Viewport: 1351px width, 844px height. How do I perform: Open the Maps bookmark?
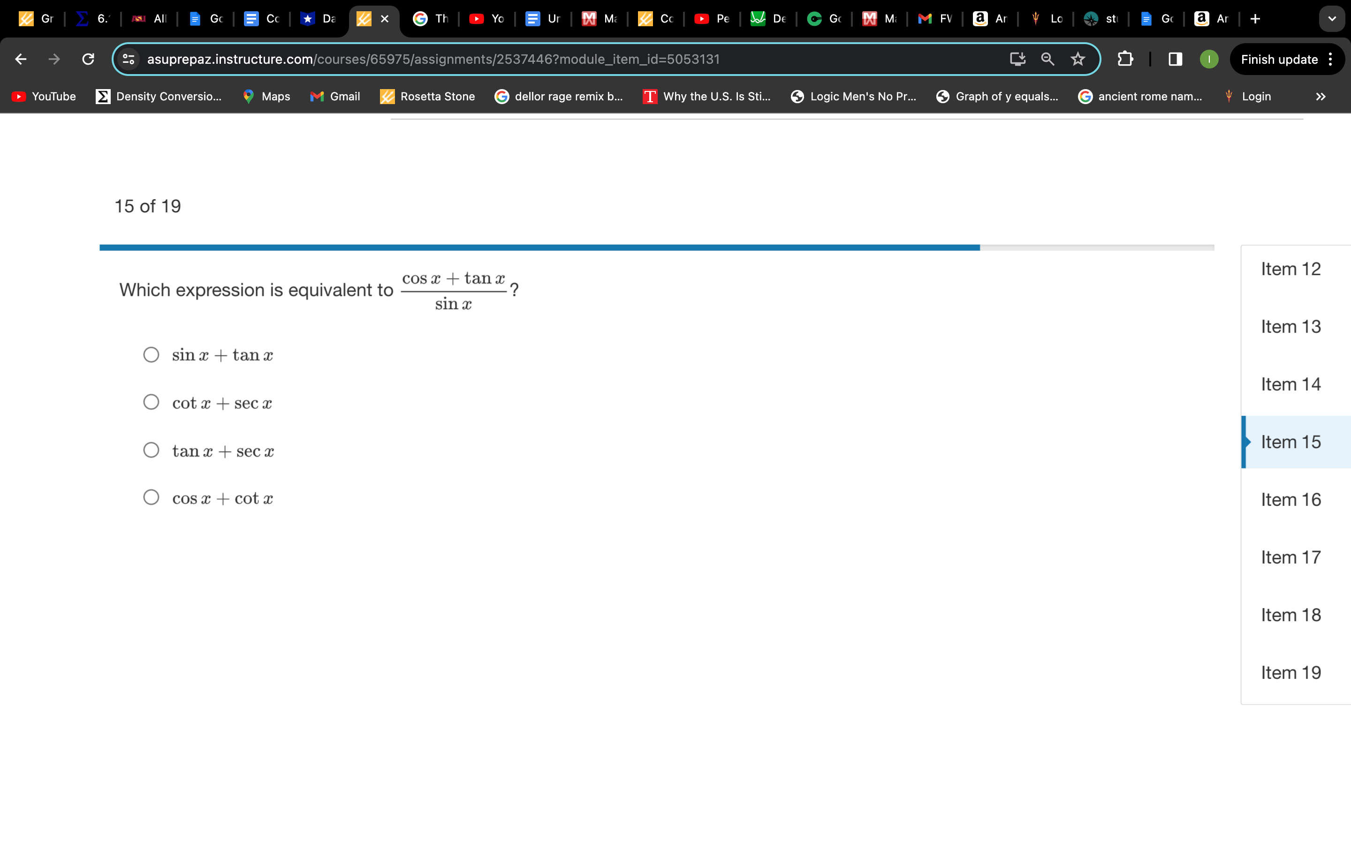(266, 96)
